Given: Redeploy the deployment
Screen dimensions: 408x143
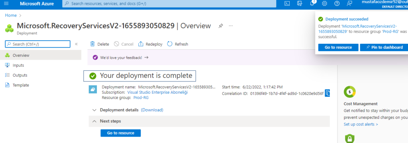Looking at the screenshot, I should 150,44.
